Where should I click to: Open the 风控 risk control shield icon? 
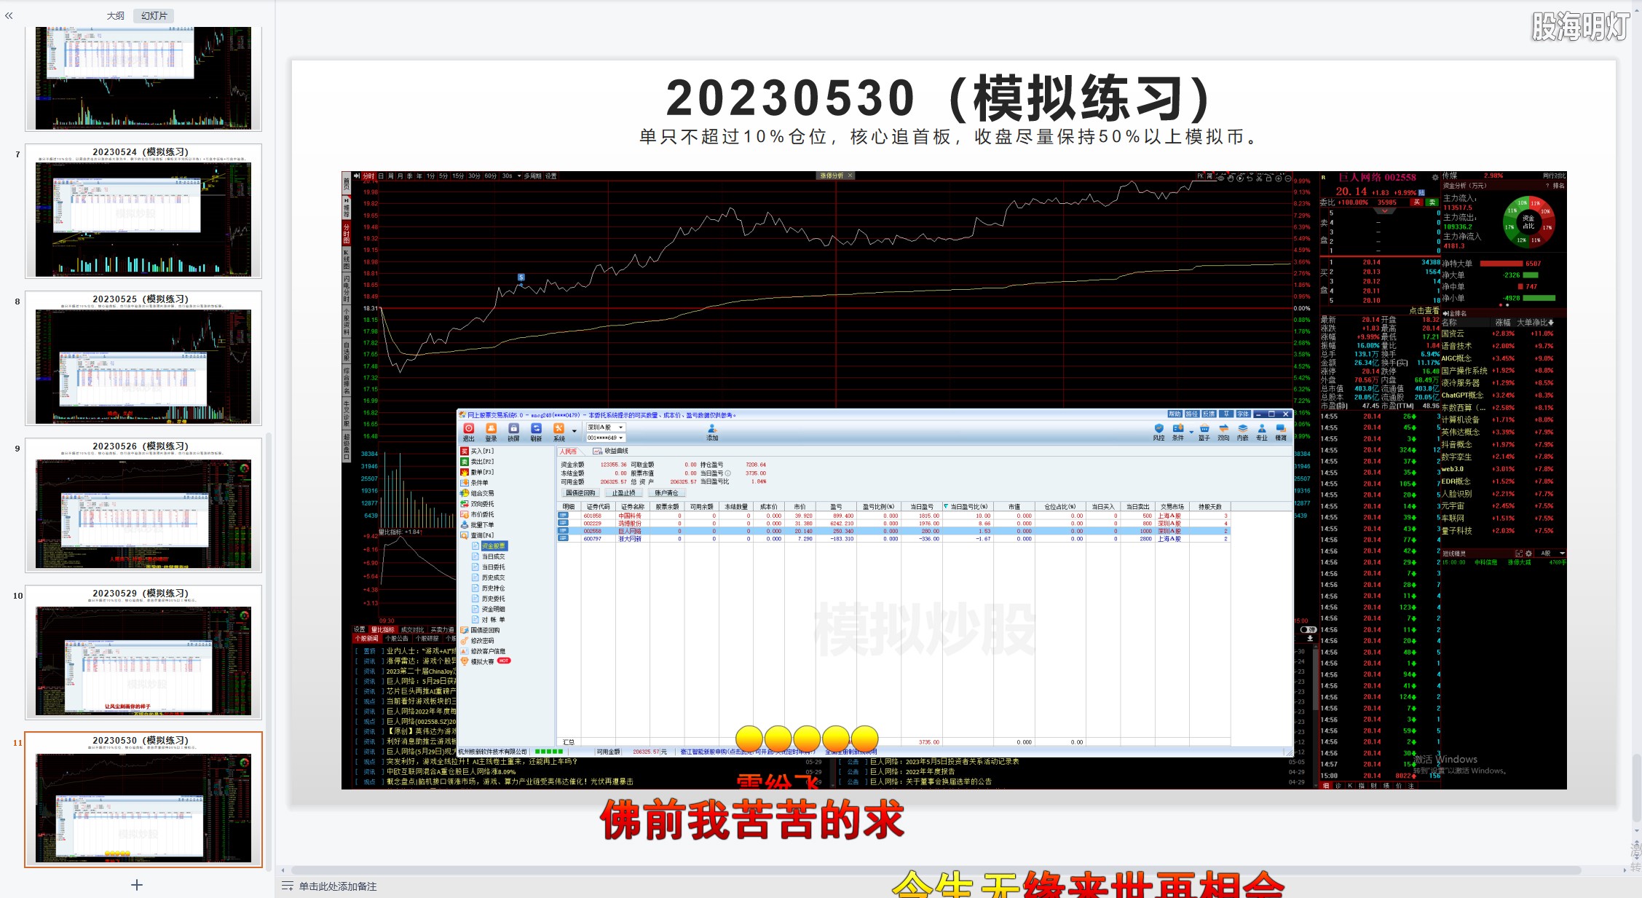point(1159,432)
